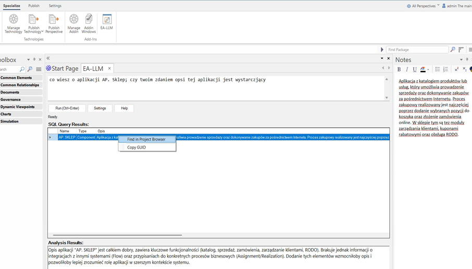Insert a bulleted list in Notes

click(x=438, y=69)
